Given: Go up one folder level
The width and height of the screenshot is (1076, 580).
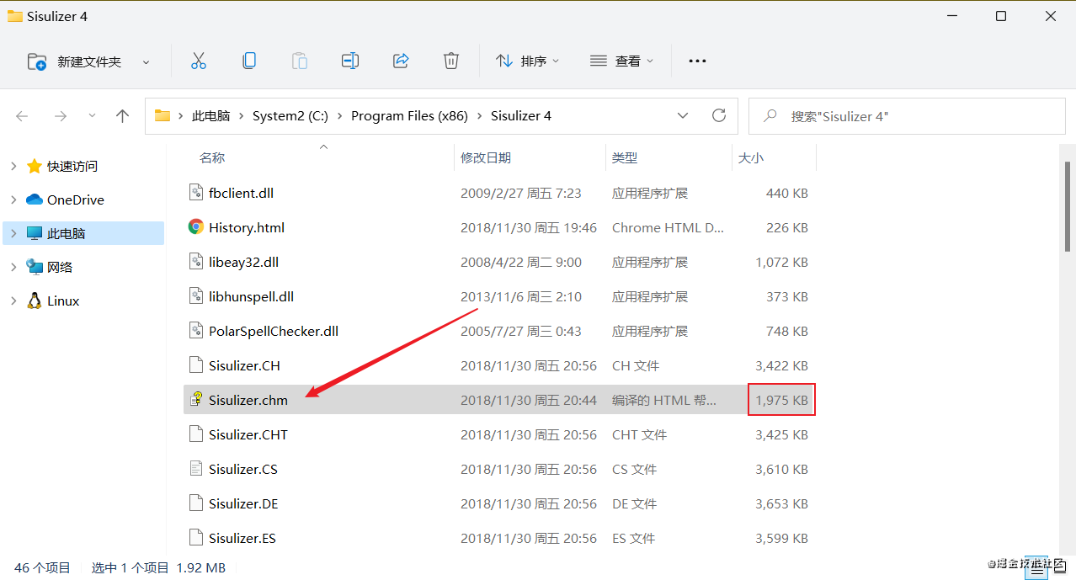Looking at the screenshot, I should pos(123,116).
